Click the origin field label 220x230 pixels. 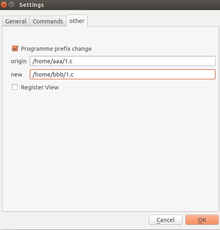coord(19,61)
